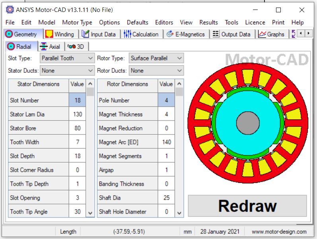Open the Graphs tab
Screen dimensions: 317x239
click(272, 34)
